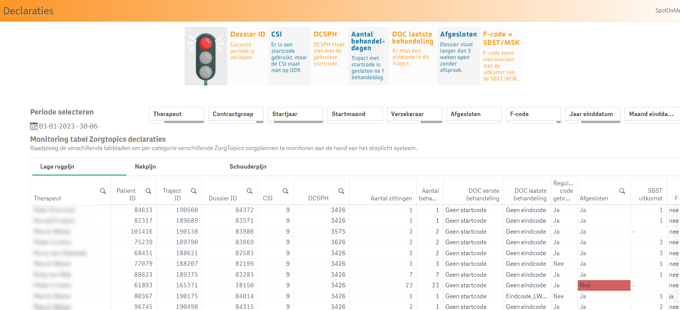Open the DCSPH column search
This screenshot has height=310, width=680.
(341, 191)
